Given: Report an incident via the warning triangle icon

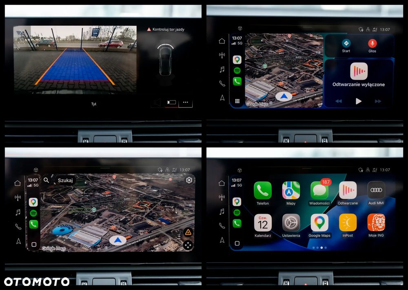Looking at the screenshot, I should 188,232.
